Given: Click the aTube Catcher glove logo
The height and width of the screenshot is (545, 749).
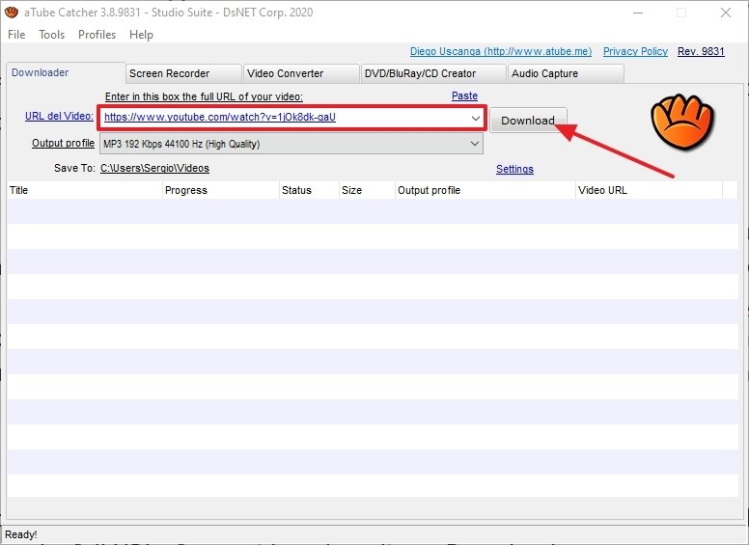Looking at the screenshot, I should point(682,122).
